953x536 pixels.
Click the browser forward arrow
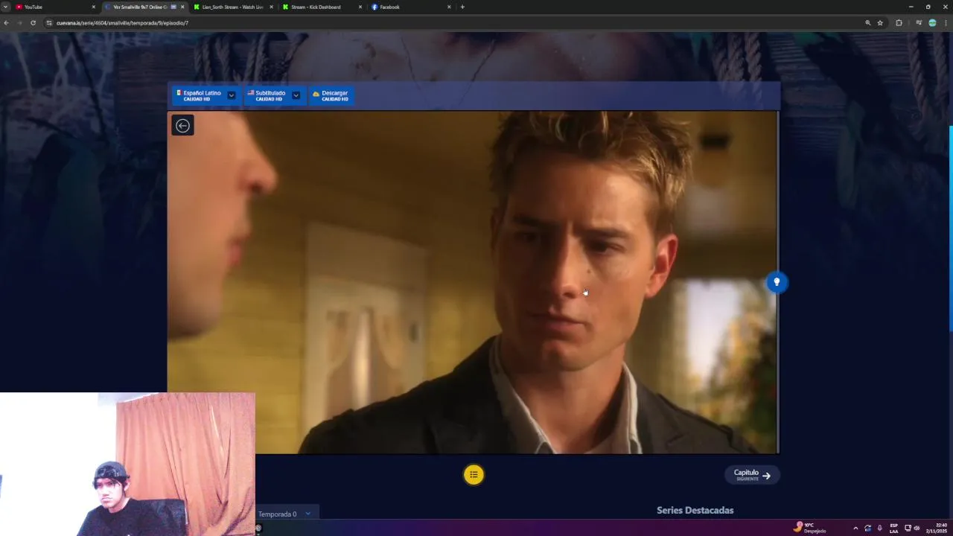point(19,23)
